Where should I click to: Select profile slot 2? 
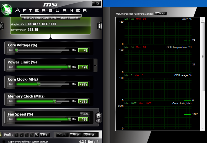(22, 135)
